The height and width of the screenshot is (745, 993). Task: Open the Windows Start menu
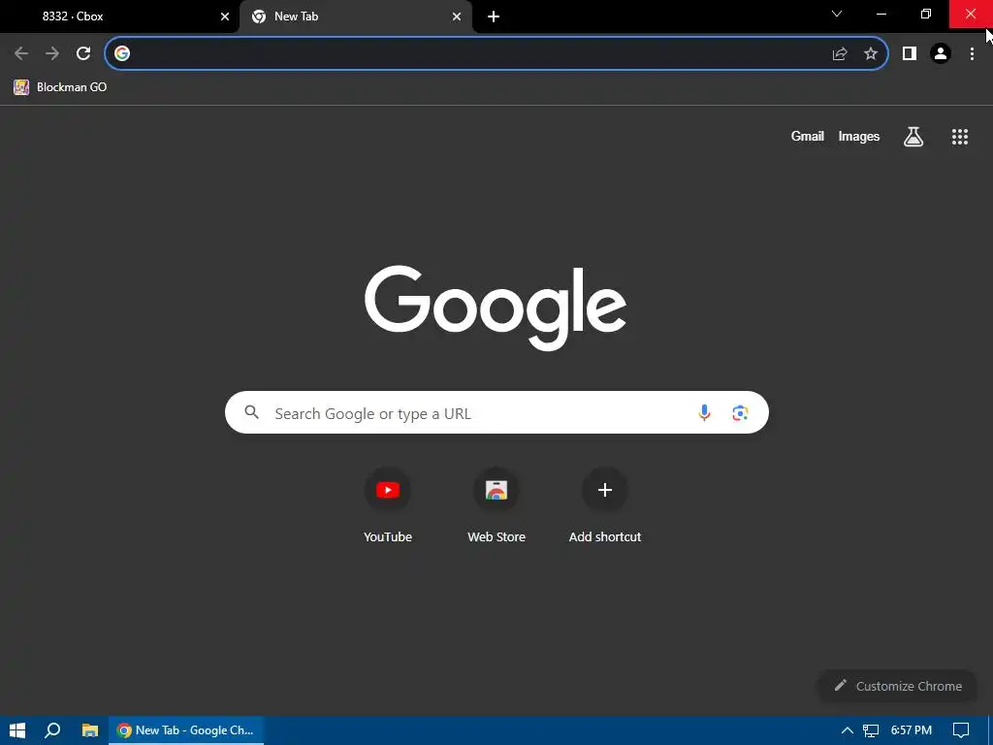coord(17,730)
